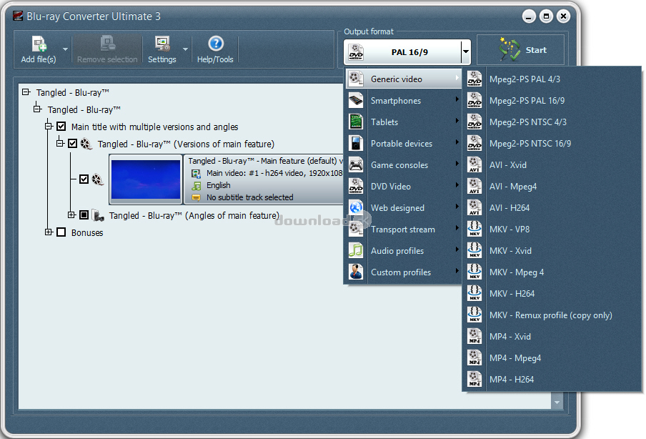Click the Add file(s) icon
646x439 pixels.
pyautogui.click(x=39, y=44)
